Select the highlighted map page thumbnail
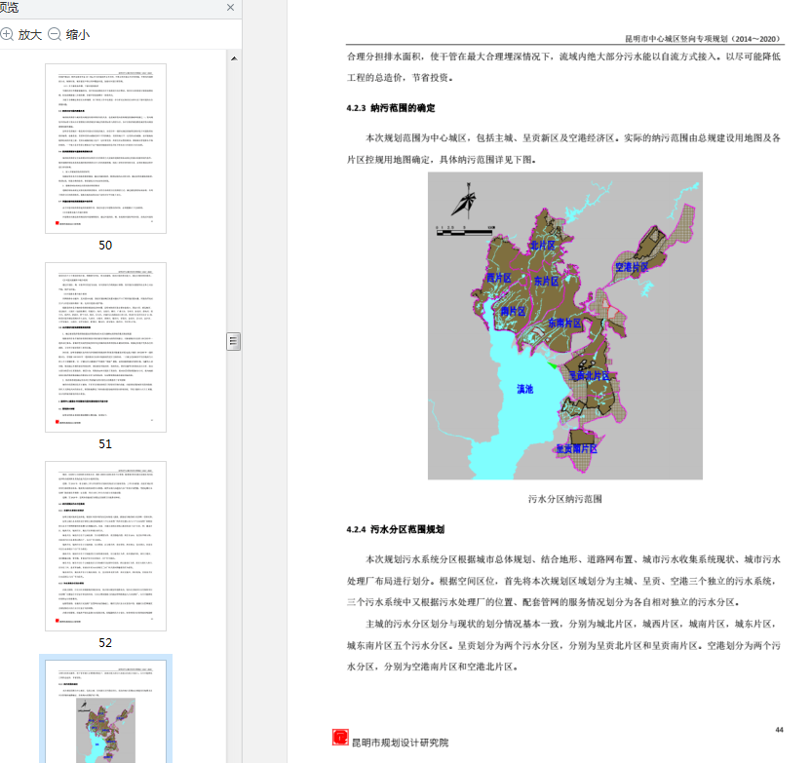Viewport: 811px width, 763px height. [x=105, y=708]
